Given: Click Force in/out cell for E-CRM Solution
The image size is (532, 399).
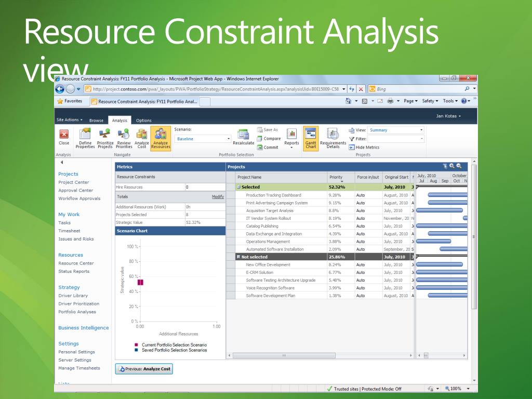Looking at the screenshot, I should click(368, 272).
